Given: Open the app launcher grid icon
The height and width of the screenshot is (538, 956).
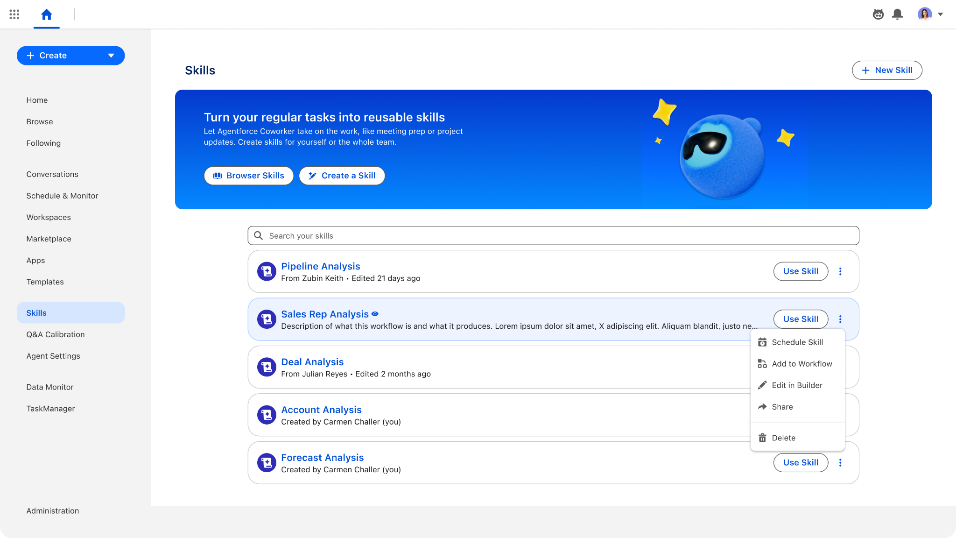Looking at the screenshot, I should click(x=14, y=14).
